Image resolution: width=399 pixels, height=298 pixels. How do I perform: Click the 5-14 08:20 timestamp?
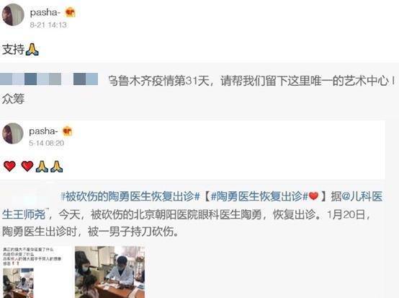click(46, 143)
